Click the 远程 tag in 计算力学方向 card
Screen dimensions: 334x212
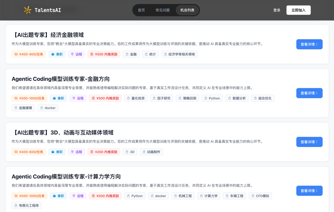[x=78, y=196]
